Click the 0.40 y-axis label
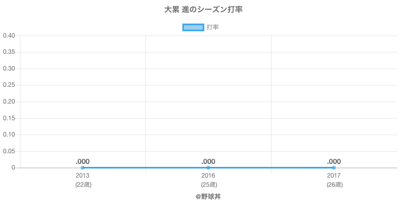Image resolution: width=407 pixels, height=203 pixels. point(9,36)
